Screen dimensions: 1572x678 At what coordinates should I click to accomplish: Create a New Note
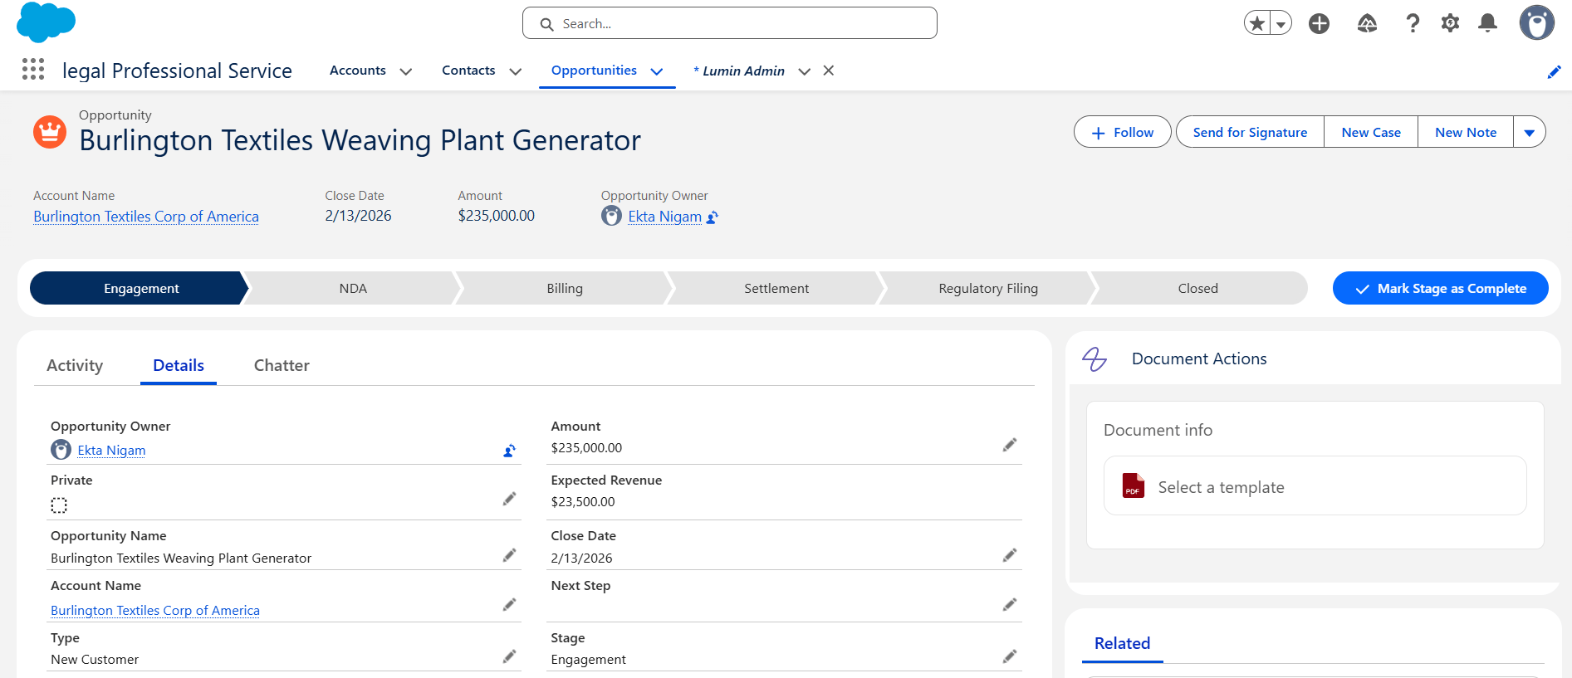point(1466,132)
